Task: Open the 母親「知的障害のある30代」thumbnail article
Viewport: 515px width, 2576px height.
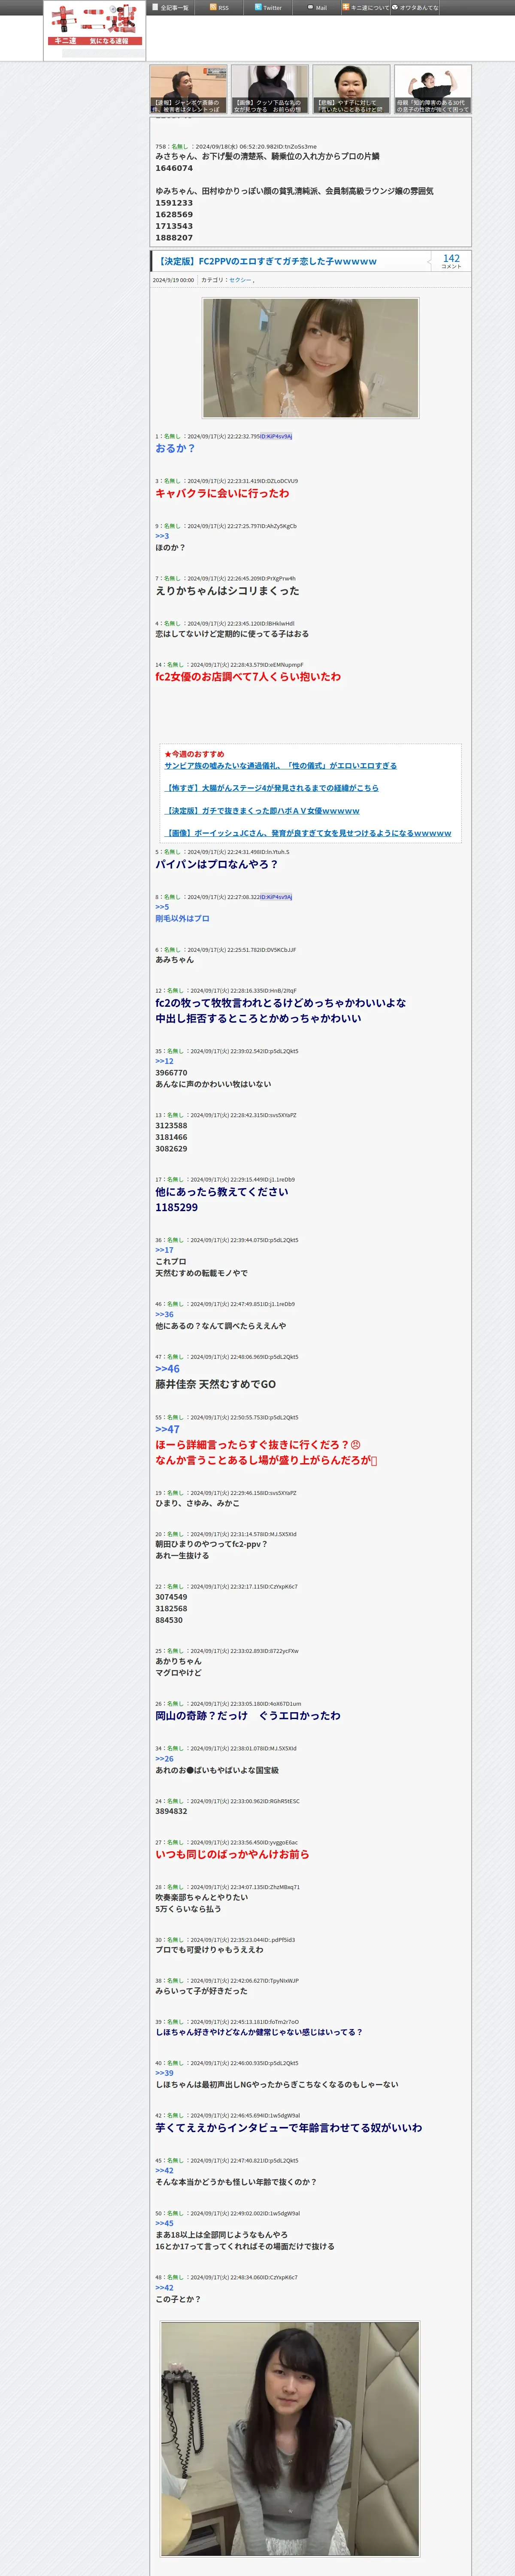Action: click(433, 89)
